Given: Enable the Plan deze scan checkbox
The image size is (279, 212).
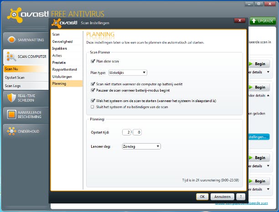Looking at the screenshot, I should [93, 61].
